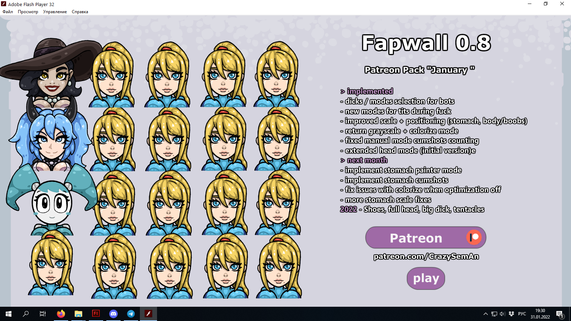
Task: Restore down the Flash Player window
Action: point(546,4)
